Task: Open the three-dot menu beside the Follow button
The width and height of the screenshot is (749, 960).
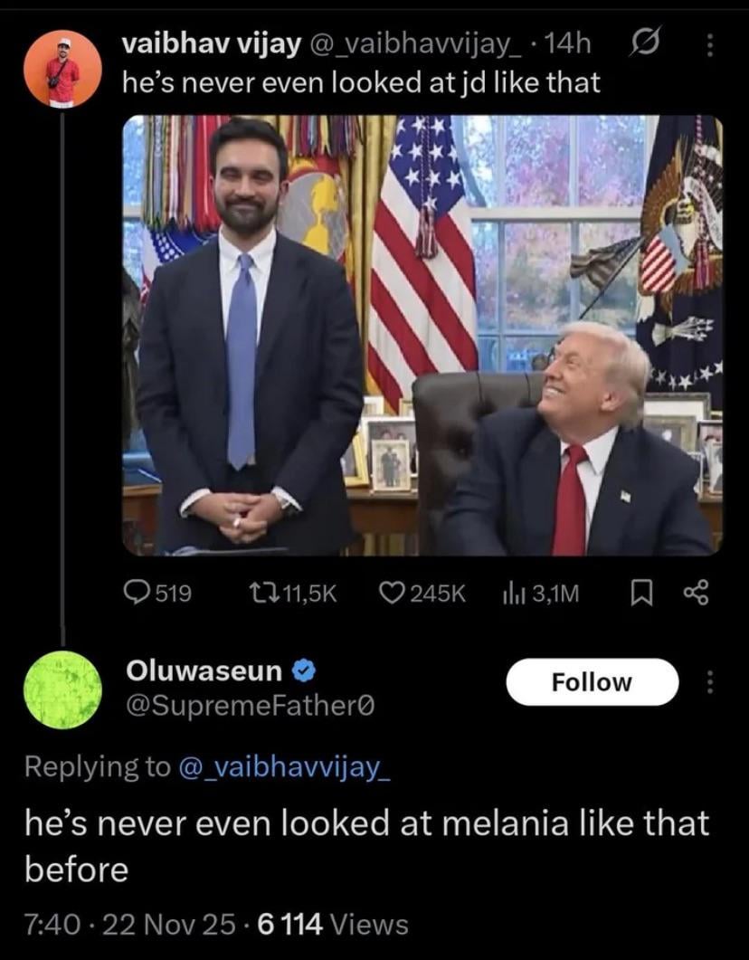Action: [708, 682]
